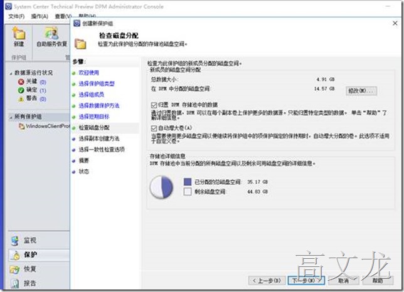The image size is (404, 292).
Task: Click the 关键 (0) count link
Action: pyautogui.click(x=43, y=82)
